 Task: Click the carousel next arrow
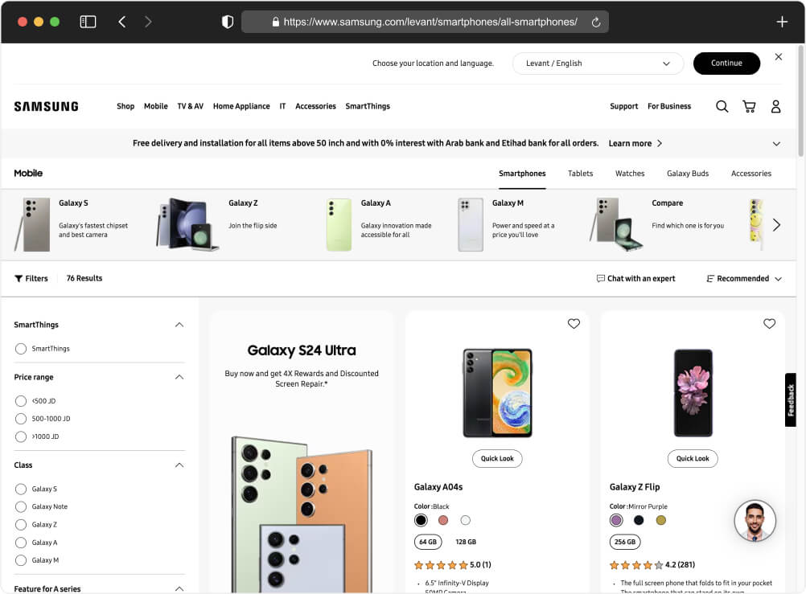tap(777, 226)
